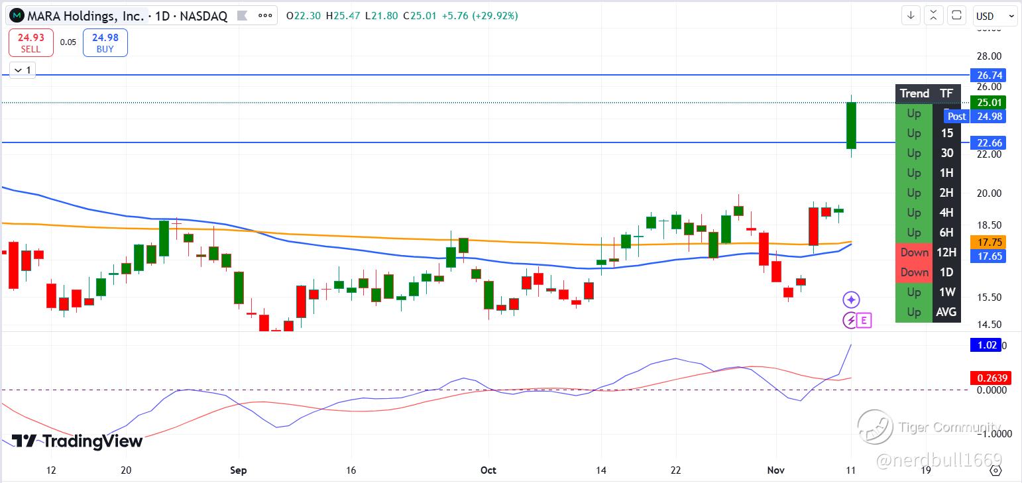Click the green 25.01 last price label
This screenshot has height=483, width=1022.
988,102
